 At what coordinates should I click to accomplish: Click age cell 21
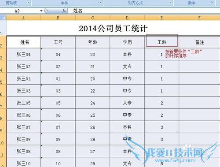coord(92,67)
